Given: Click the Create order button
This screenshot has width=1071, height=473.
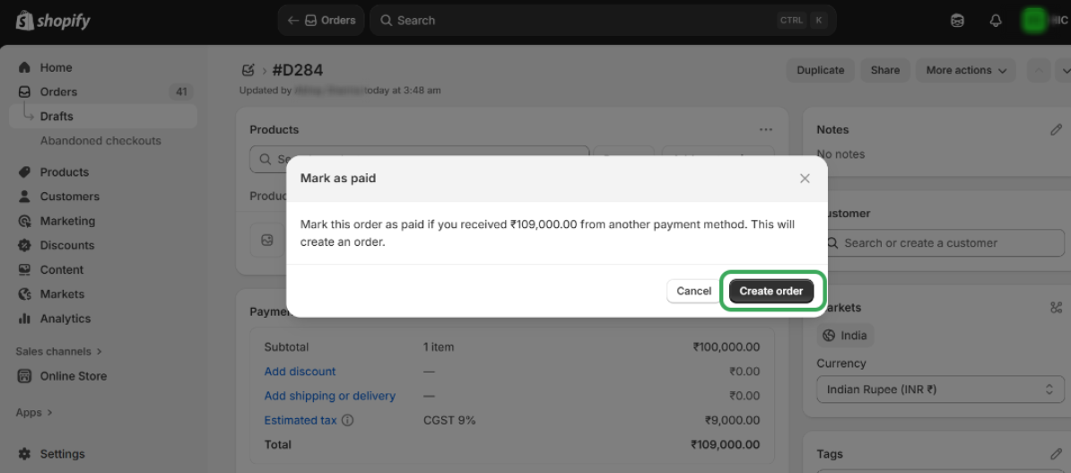Looking at the screenshot, I should point(771,291).
